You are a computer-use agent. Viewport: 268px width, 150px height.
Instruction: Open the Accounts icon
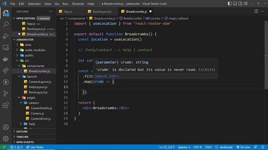5,127
